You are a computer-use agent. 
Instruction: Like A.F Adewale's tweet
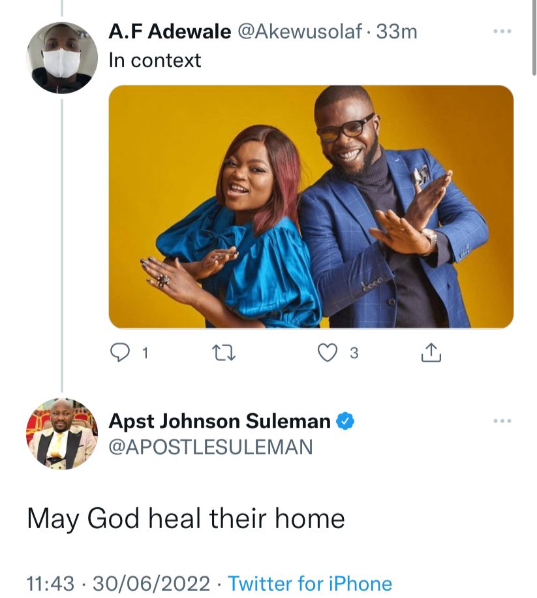point(328,353)
